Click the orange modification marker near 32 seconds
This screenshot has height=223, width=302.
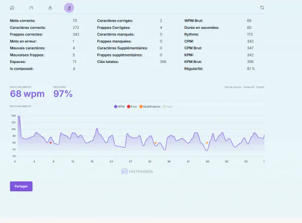[156, 143]
